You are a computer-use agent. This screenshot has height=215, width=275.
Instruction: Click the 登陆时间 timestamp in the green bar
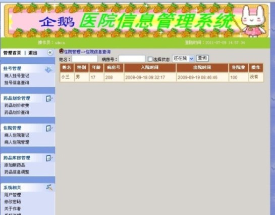215,42
